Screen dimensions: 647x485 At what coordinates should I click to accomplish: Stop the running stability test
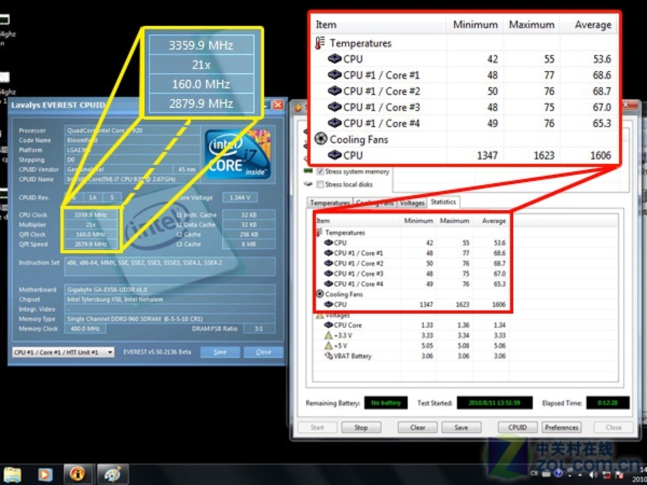pos(361,427)
